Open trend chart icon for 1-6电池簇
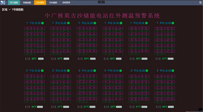 tap(171, 59)
